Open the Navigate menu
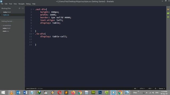This screenshot has height=95, width=170. [x=22, y=4]
